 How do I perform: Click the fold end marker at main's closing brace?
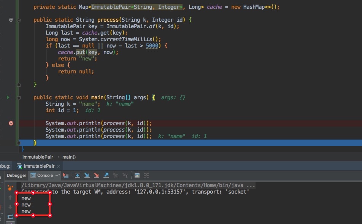(x=19, y=143)
